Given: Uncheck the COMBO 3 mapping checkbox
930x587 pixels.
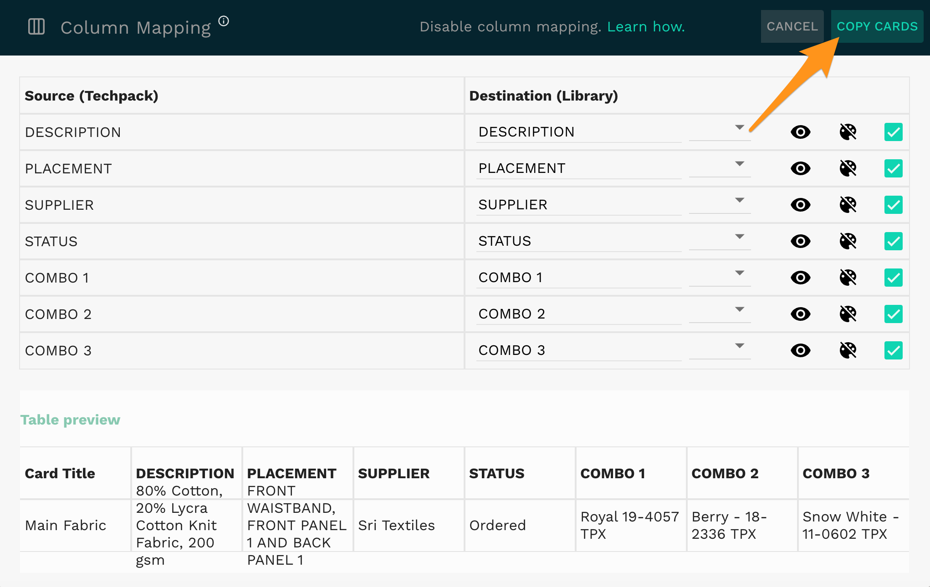Looking at the screenshot, I should pyautogui.click(x=893, y=350).
